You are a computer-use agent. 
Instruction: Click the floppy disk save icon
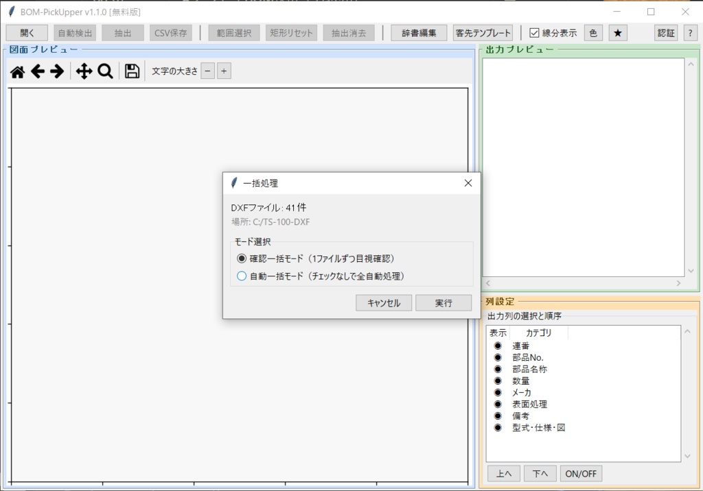132,71
